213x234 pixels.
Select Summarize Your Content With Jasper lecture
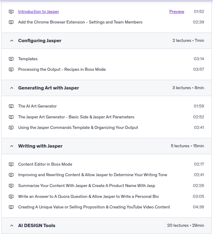(x=86, y=186)
